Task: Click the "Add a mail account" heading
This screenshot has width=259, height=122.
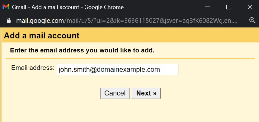Action: coord(42,36)
